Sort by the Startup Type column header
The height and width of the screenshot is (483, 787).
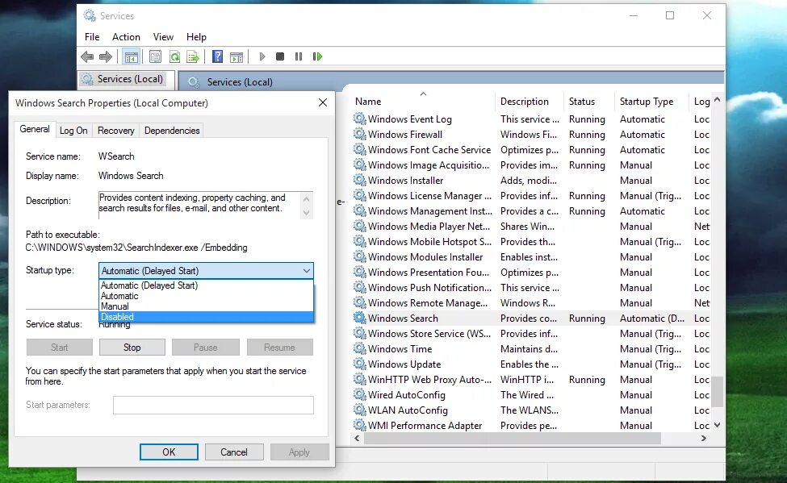click(651, 102)
